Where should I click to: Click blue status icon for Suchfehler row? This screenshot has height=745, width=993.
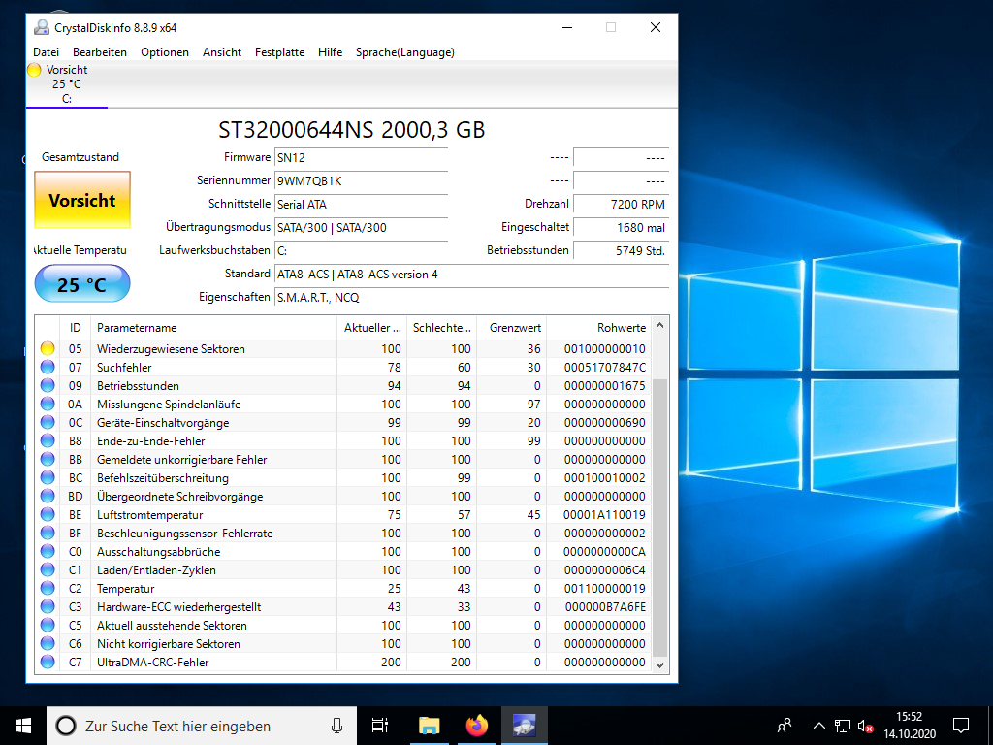tap(48, 367)
